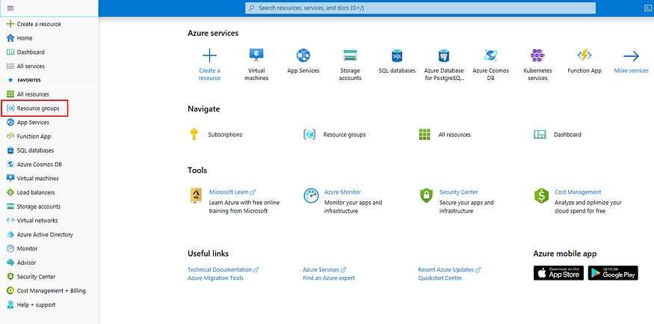This screenshot has height=324, width=654.
Task: Open Cost Management under Tools
Action: [578, 192]
